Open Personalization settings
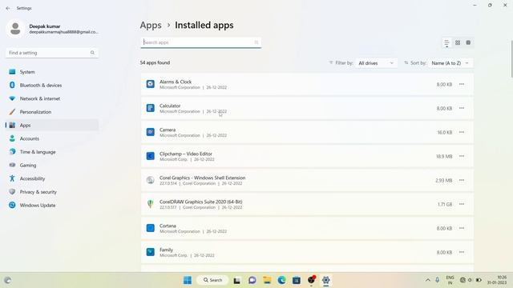 (52, 112)
